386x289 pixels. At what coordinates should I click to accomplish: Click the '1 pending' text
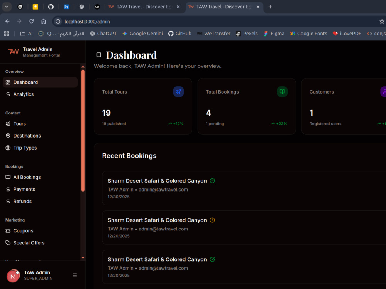click(215, 124)
